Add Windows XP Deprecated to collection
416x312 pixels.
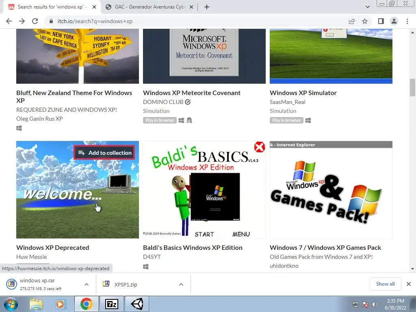click(x=104, y=153)
